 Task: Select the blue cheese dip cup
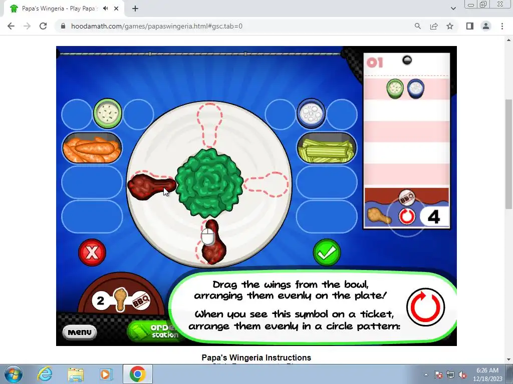click(311, 113)
